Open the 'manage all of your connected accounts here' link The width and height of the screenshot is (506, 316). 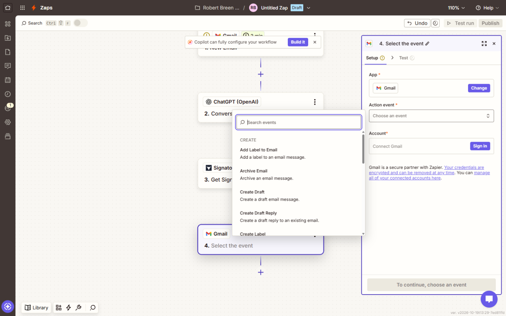[x=429, y=175]
